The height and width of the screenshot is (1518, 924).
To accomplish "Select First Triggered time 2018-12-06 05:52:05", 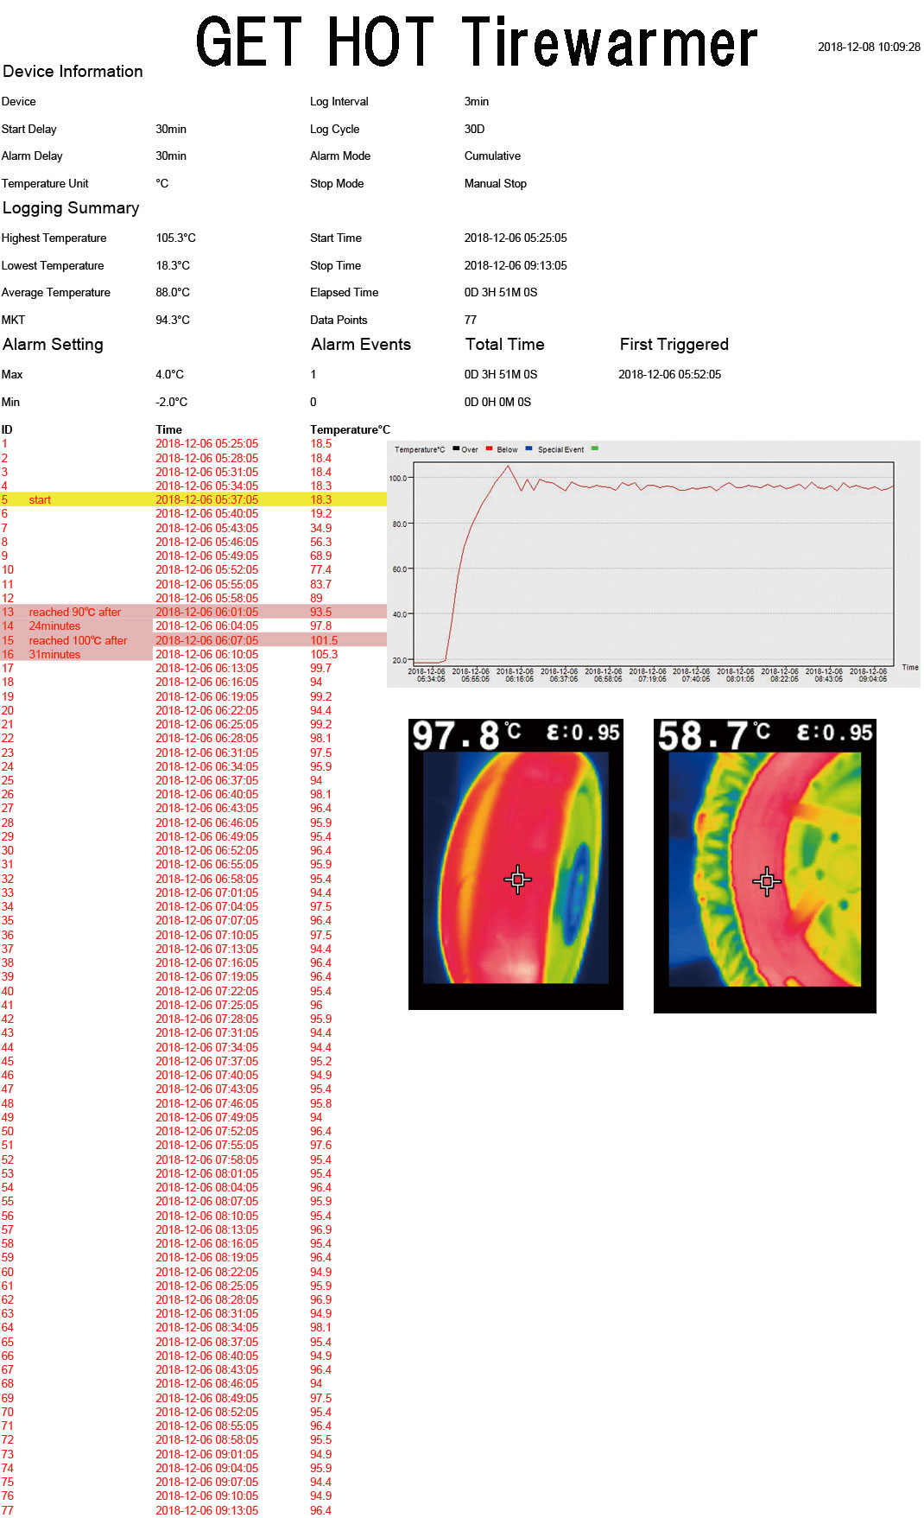I will coord(670,375).
